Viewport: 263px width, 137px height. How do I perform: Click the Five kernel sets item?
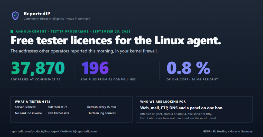coord(58,113)
